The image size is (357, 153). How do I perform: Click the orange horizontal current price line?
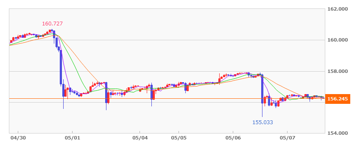tap(167, 99)
